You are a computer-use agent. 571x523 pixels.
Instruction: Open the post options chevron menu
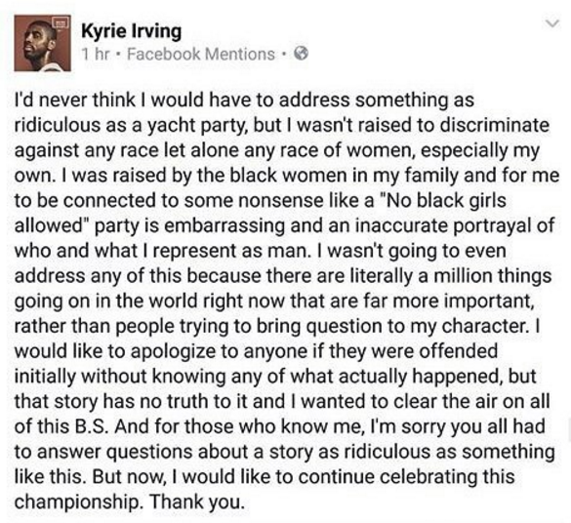coord(552,23)
